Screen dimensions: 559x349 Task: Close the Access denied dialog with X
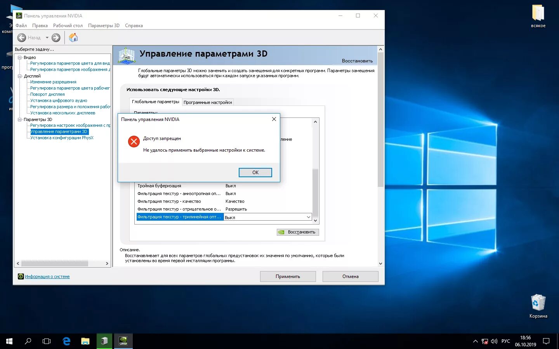tap(274, 119)
